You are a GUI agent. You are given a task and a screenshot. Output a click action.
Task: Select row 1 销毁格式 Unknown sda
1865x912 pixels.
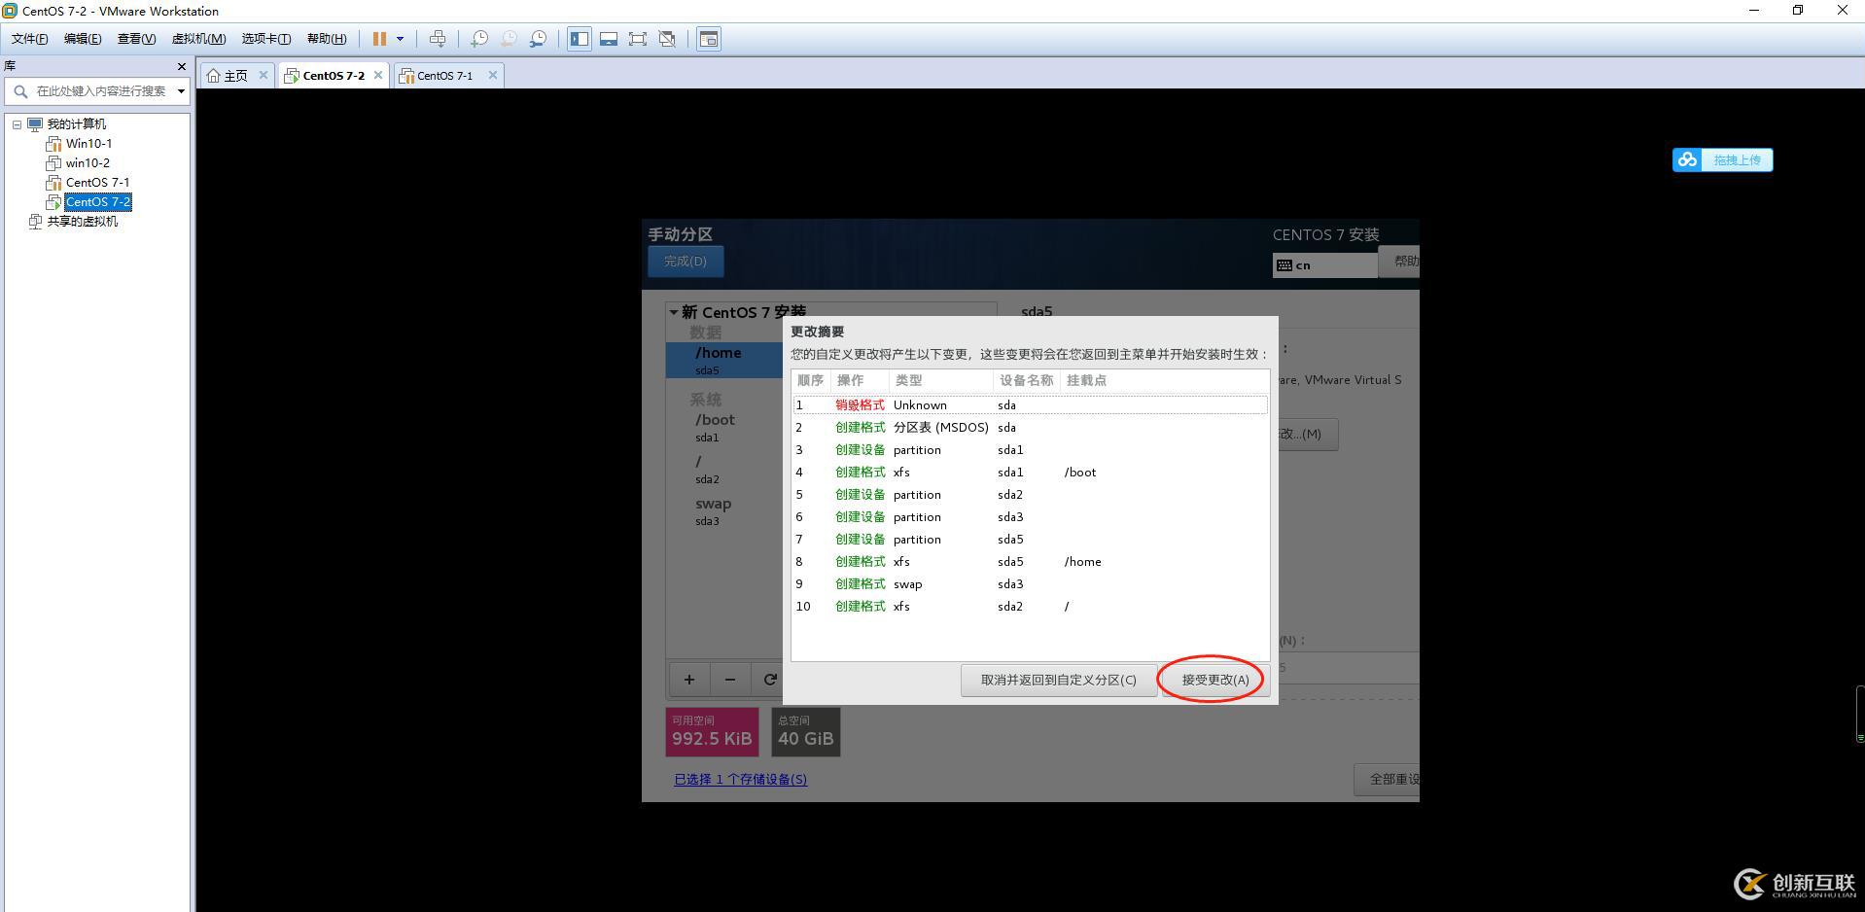(1030, 405)
